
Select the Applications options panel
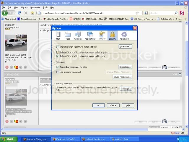pyautogui.click(x=90, y=35)
